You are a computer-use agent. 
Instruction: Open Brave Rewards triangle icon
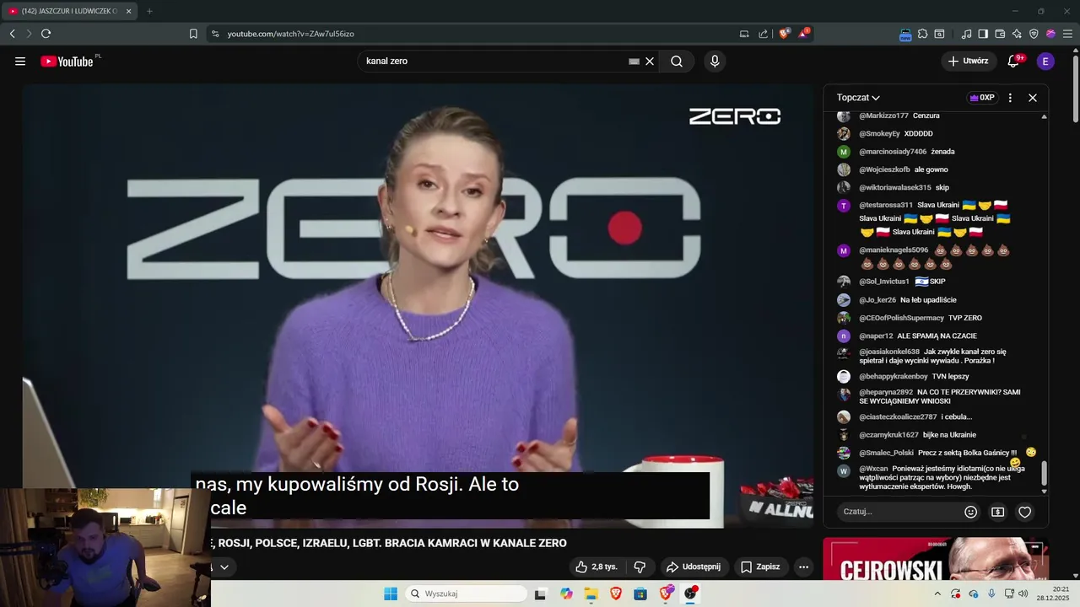(804, 34)
